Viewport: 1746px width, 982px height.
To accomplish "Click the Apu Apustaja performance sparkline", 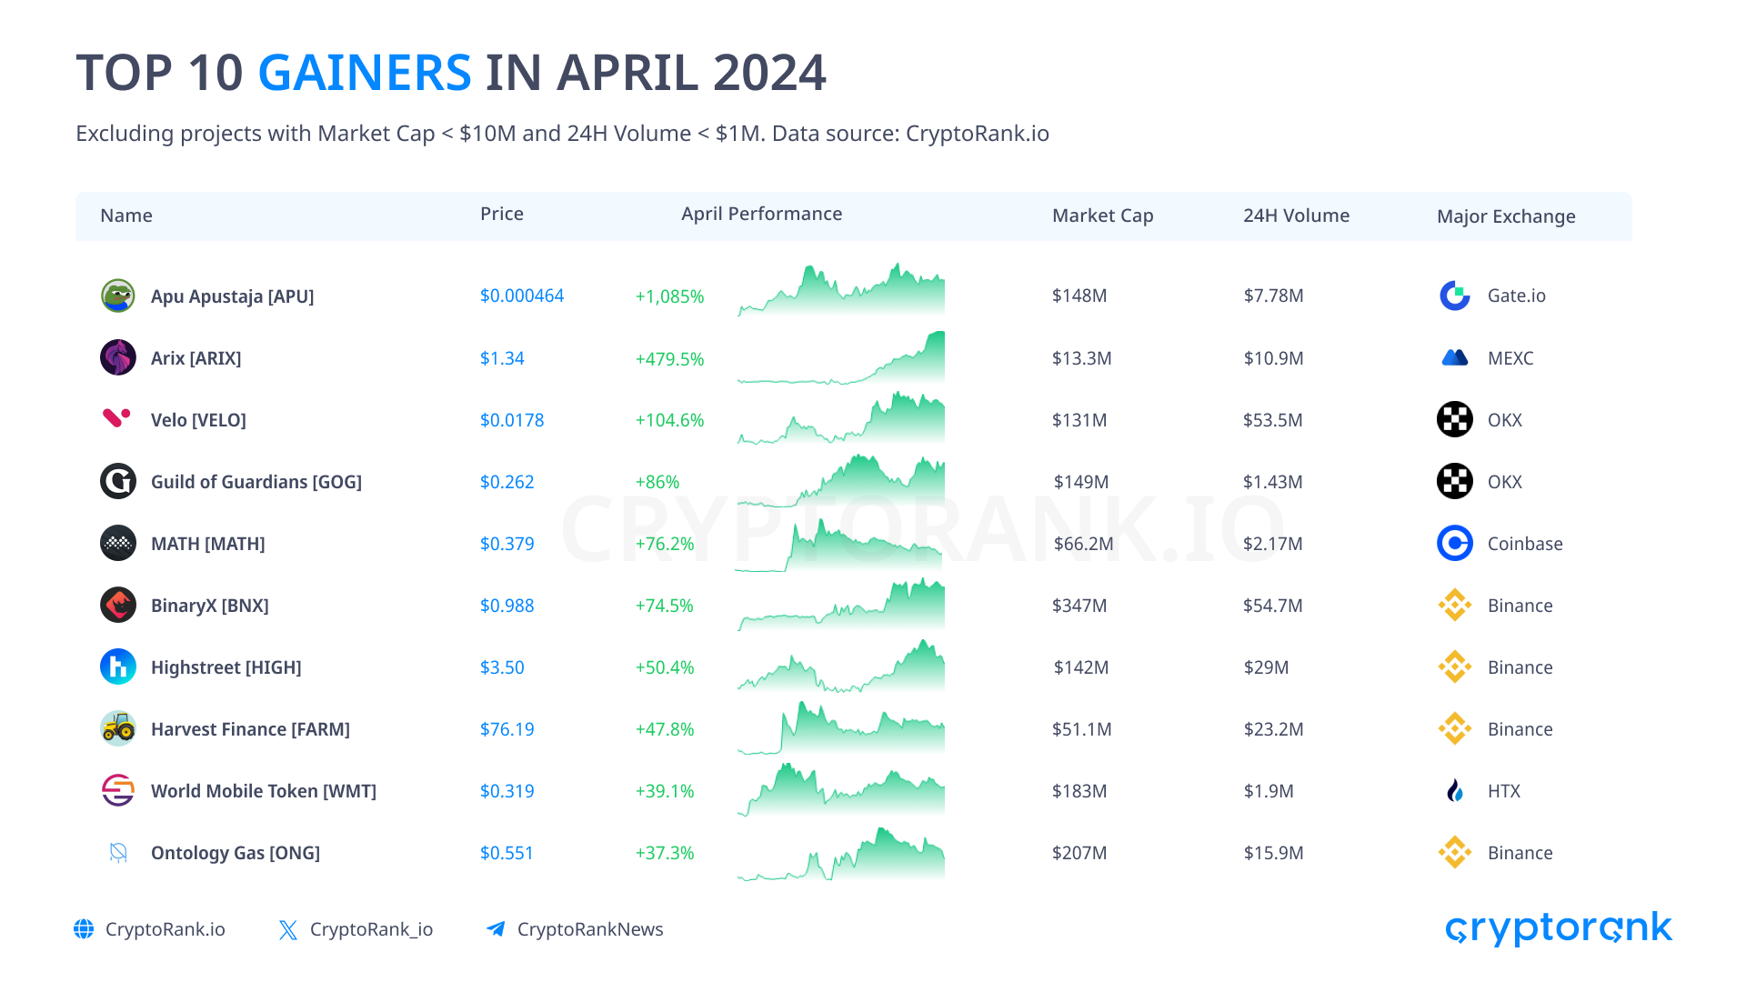I will click(x=841, y=290).
